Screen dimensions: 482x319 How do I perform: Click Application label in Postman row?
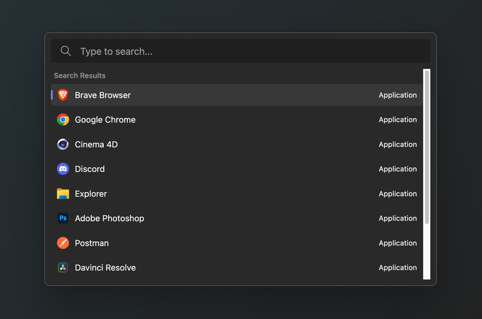pos(398,243)
